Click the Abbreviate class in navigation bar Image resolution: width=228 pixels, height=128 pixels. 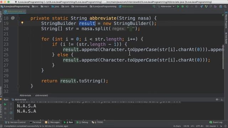point(126,6)
